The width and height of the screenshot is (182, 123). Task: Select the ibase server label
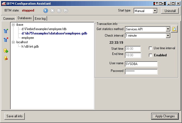point(20,25)
